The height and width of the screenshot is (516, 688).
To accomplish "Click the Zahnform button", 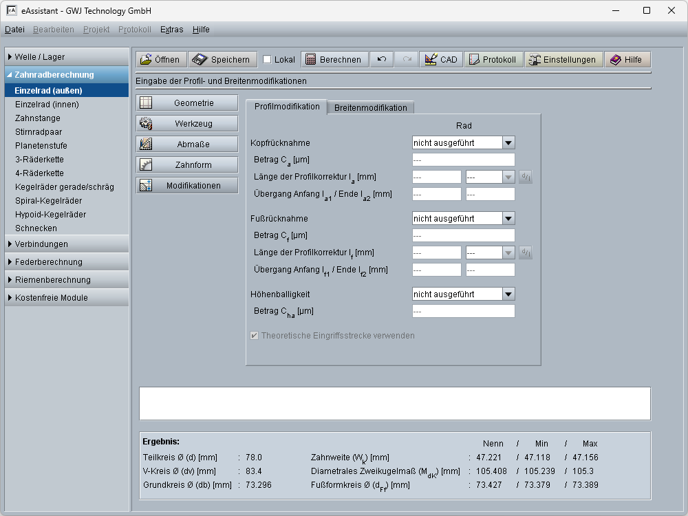I will 187,165.
